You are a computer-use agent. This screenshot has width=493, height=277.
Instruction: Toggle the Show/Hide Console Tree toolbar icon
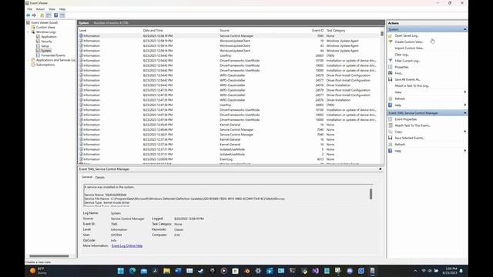pos(49,15)
